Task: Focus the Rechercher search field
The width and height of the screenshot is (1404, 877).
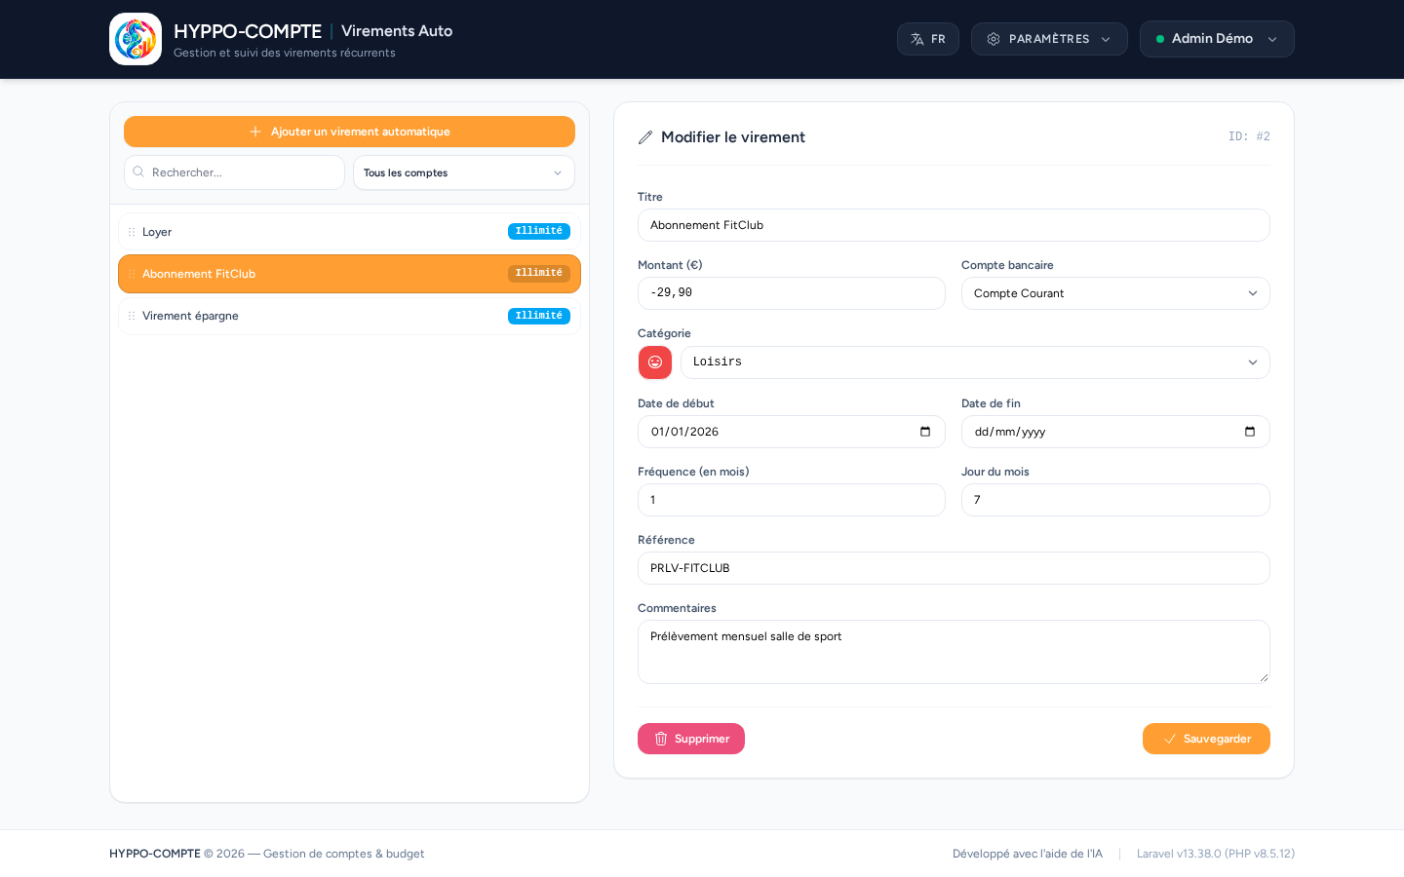Action: coord(234,172)
